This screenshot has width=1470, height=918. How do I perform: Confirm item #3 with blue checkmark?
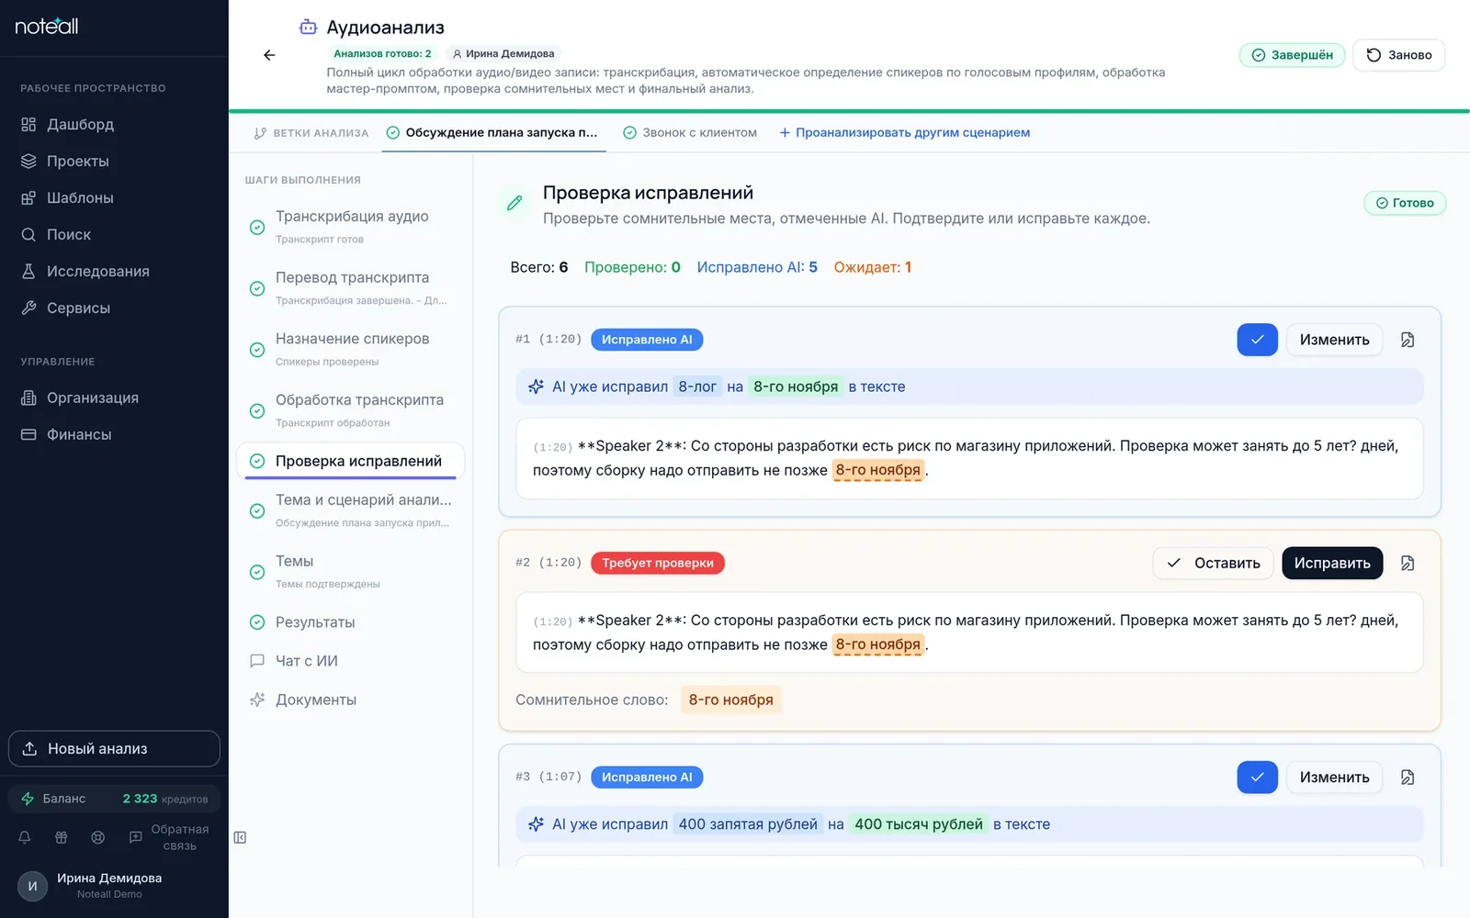[x=1257, y=778]
